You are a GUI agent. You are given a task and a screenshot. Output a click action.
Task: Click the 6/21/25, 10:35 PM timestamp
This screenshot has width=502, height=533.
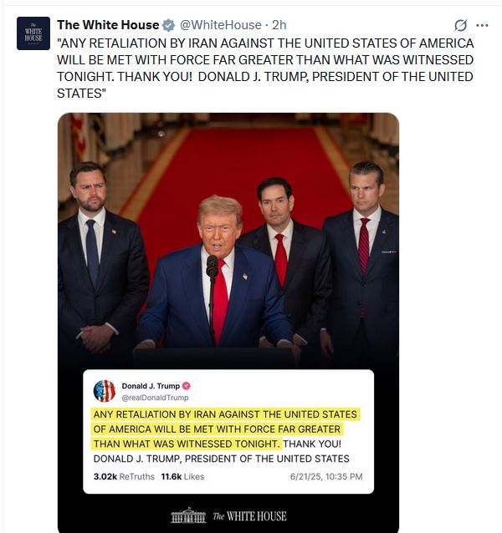click(x=326, y=476)
